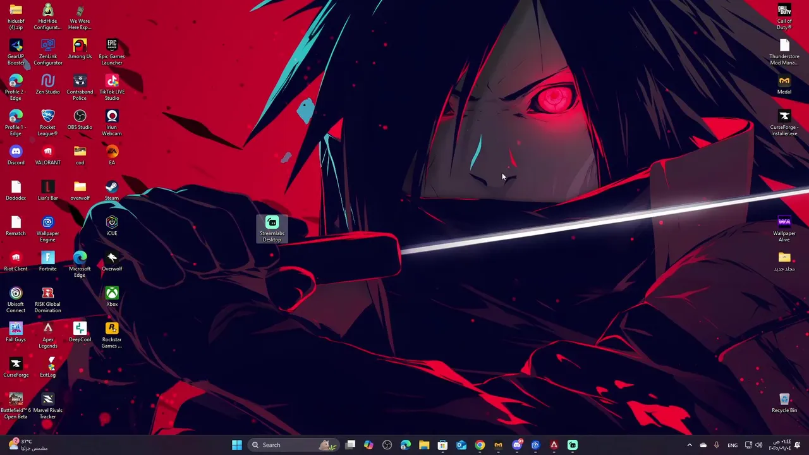Open File Explorer from the taskbar
This screenshot has height=455, width=809.
pyautogui.click(x=424, y=445)
